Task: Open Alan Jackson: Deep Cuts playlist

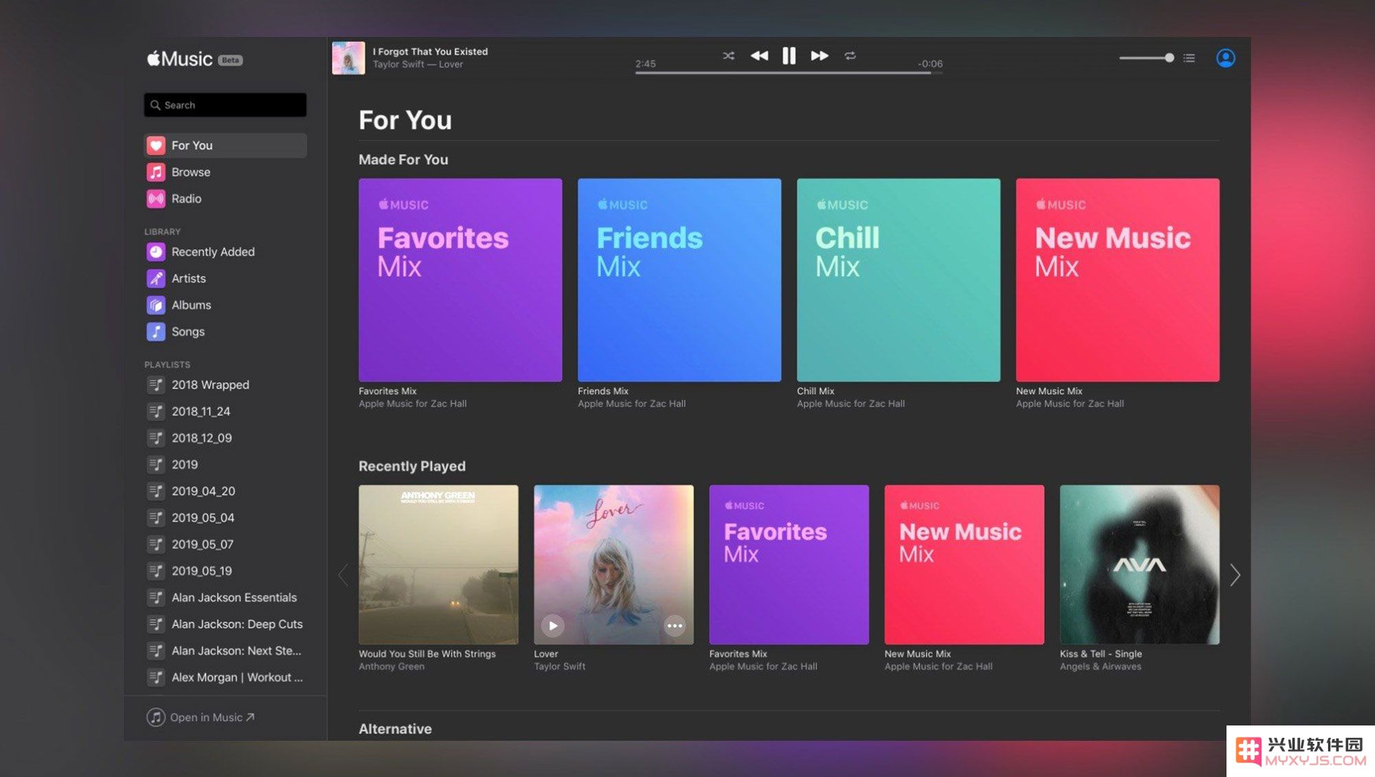Action: 225,624
